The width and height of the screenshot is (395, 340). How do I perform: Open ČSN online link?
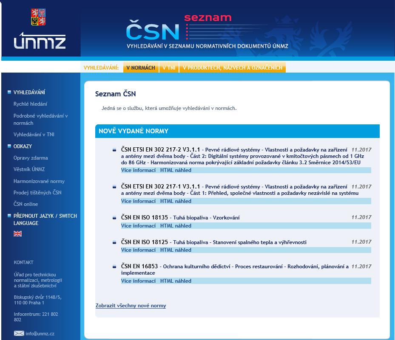26,204
